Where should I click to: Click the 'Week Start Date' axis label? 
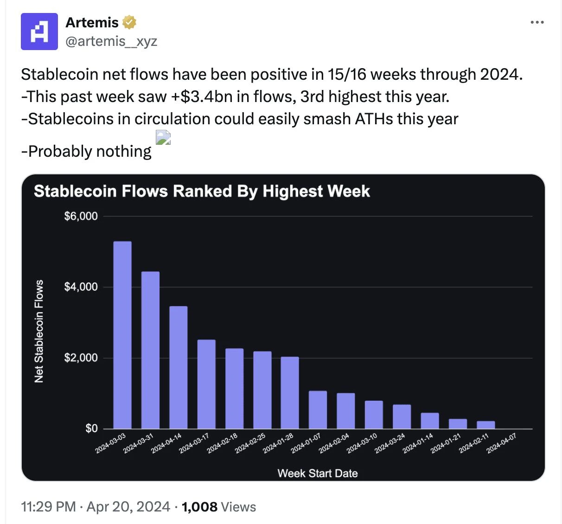point(318,473)
